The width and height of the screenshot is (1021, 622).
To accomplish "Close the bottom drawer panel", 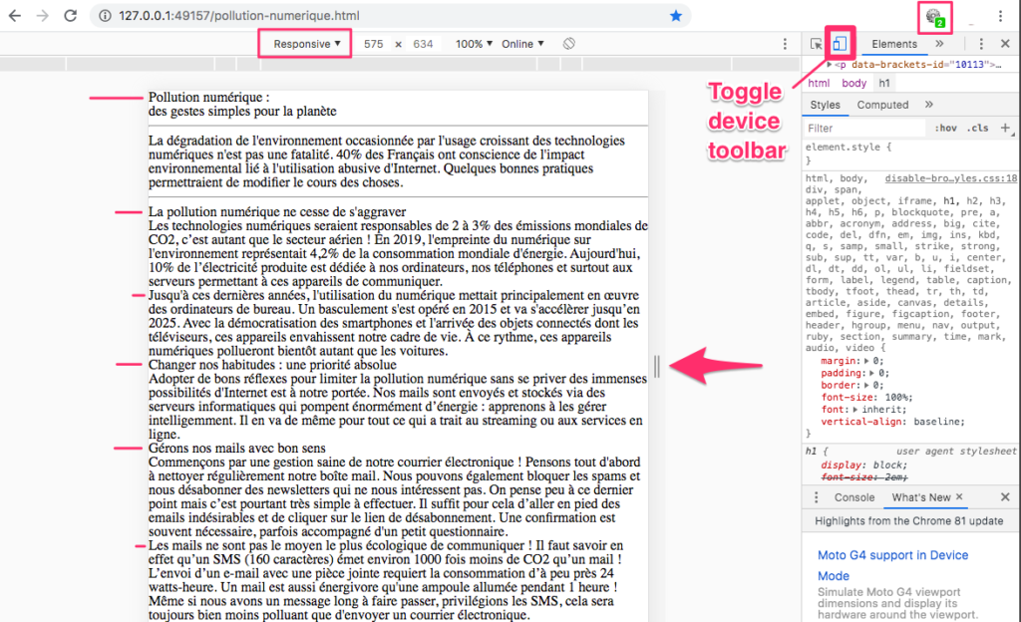I will click(1005, 497).
